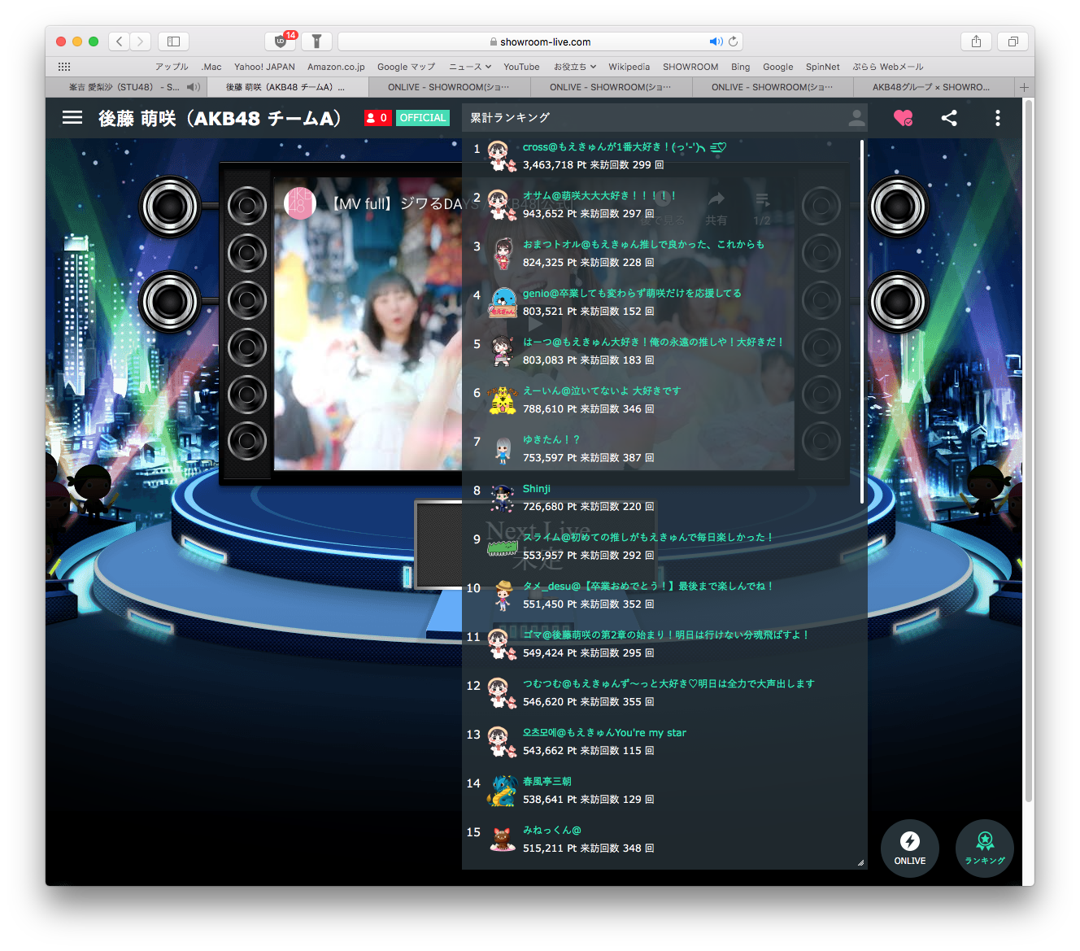Click avatar of rank 1 user cross
This screenshot has width=1080, height=951.
502,155
